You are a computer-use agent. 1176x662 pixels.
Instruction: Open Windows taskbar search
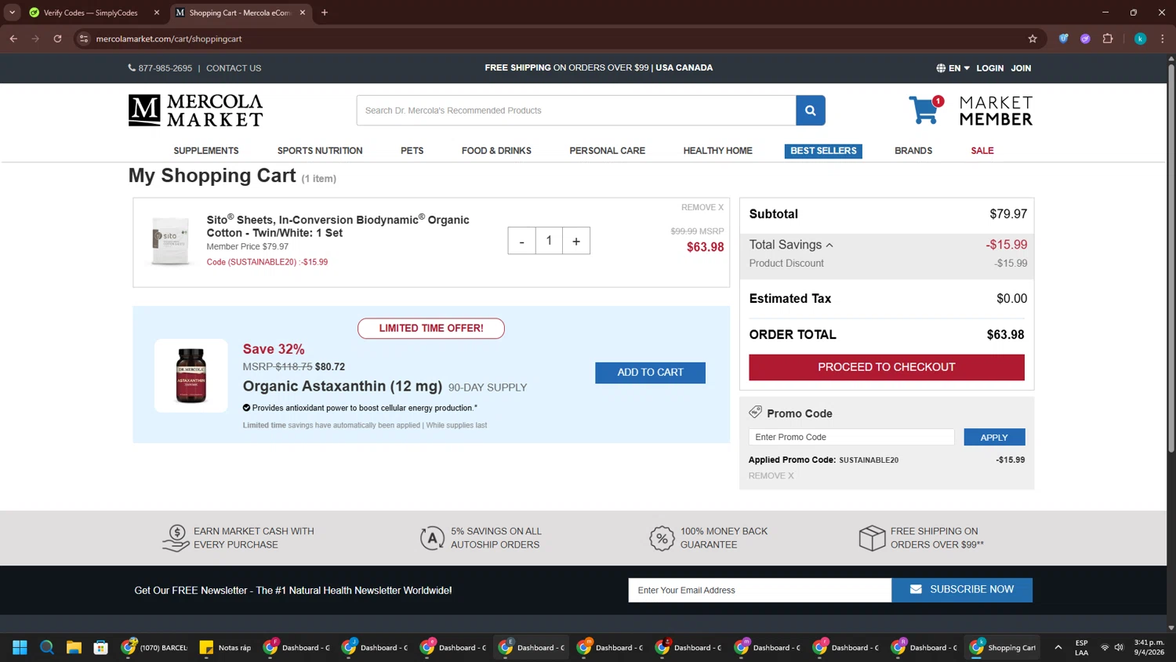[x=47, y=647]
